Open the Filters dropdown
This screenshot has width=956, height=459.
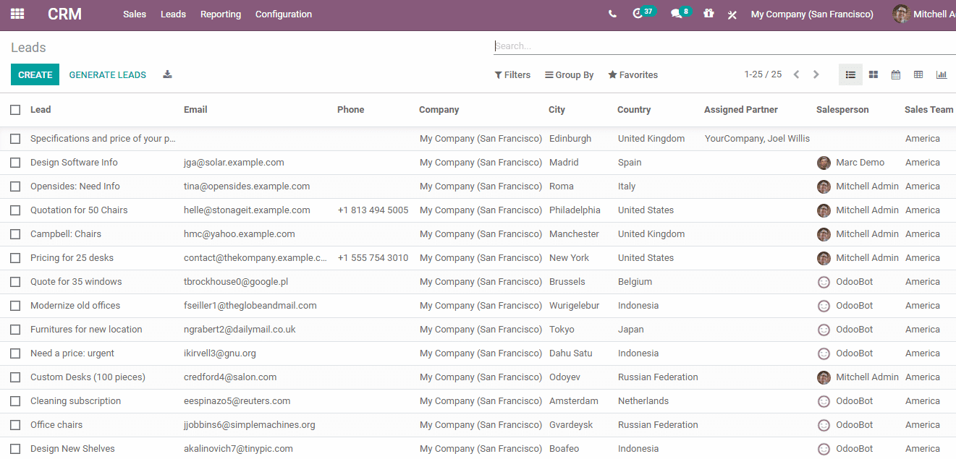point(512,74)
